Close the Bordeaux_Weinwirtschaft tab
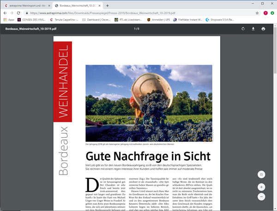 pyautogui.click(x=99, y=6)
